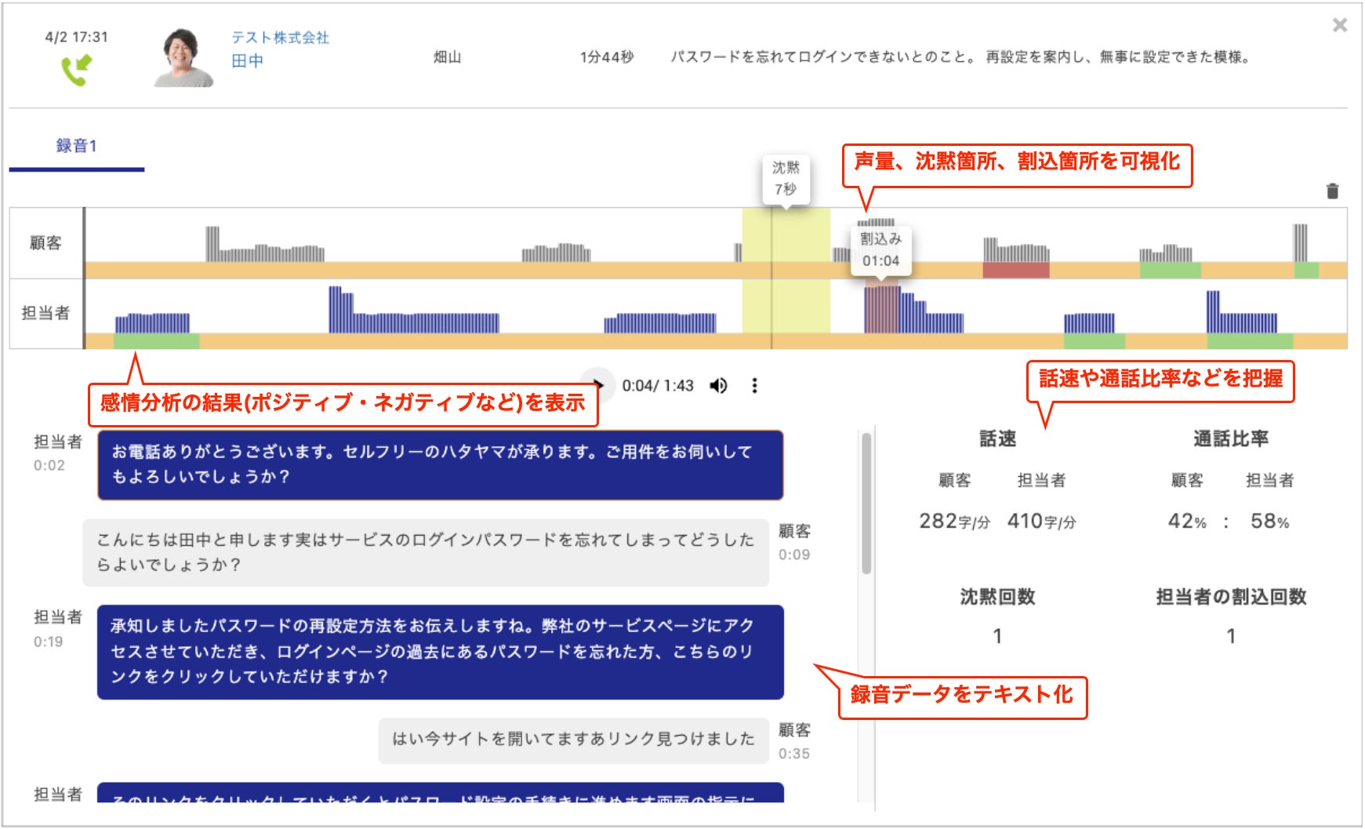The width and height of the screenshot is (1365, 829).
Task: Click the count under 沈黙回数
Action: 997,636
